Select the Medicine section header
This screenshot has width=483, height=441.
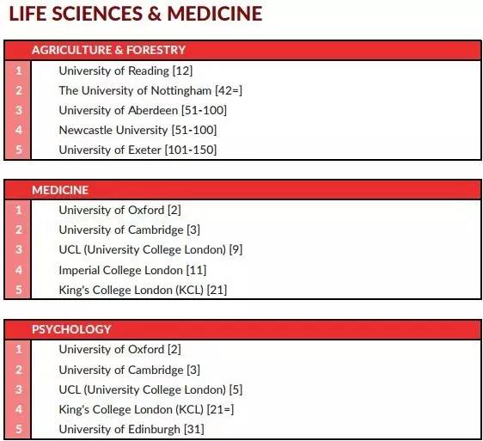click(x=60, y=190)
